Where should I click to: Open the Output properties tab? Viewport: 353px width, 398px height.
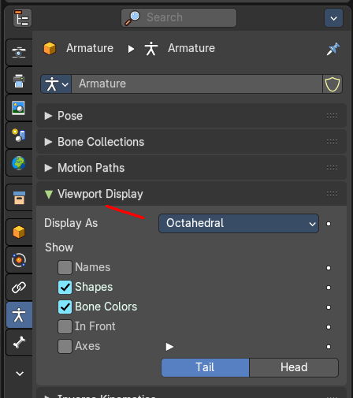pyautogui.click(x=19, y=80)
